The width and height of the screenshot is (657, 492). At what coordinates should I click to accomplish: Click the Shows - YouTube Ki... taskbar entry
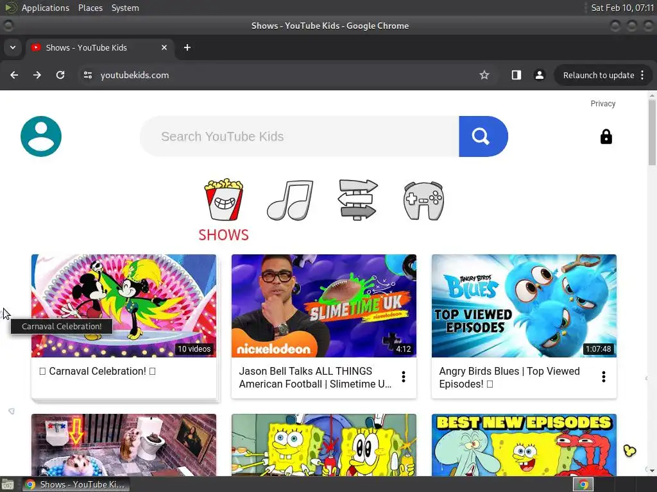click(76, 484)
